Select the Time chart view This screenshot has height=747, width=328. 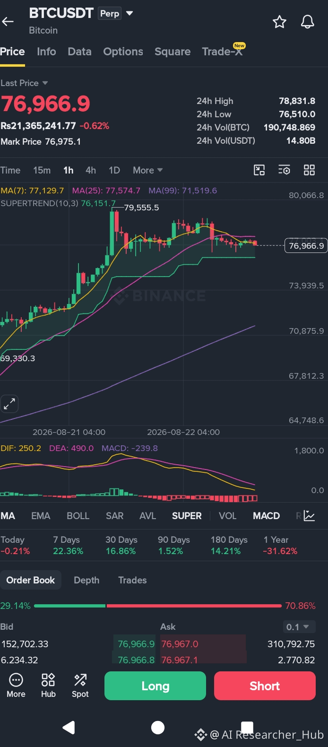(x=10, y=170)
